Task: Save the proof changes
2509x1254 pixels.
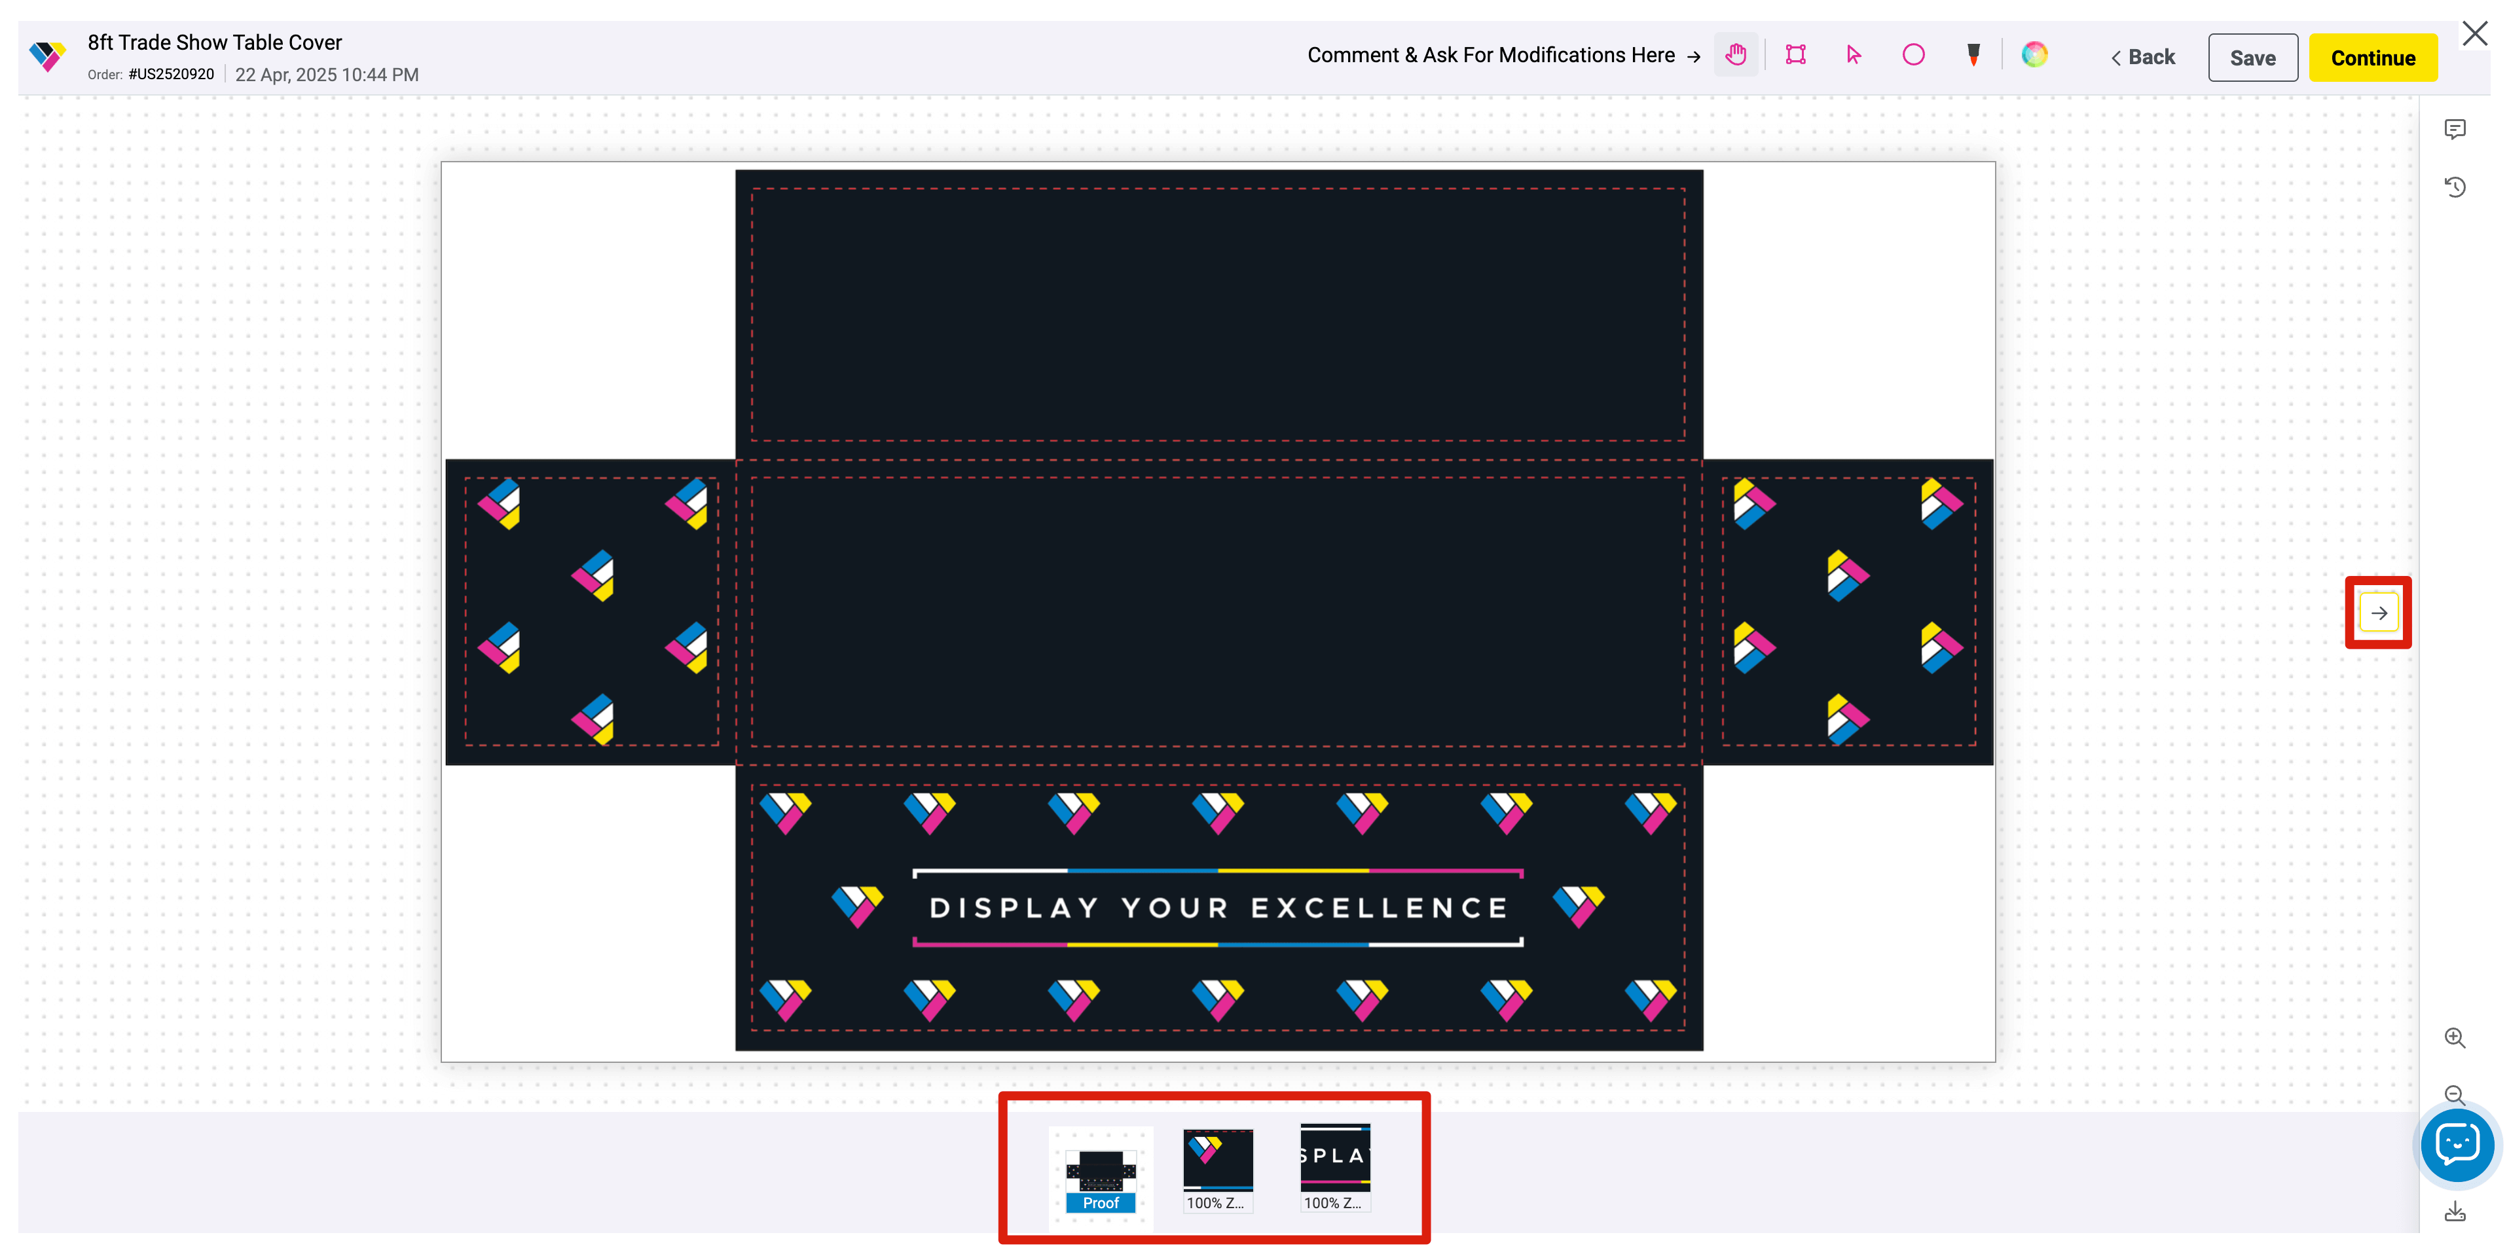Action: point(2252,58)
